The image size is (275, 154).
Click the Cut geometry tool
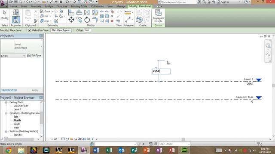coord(44,16)
